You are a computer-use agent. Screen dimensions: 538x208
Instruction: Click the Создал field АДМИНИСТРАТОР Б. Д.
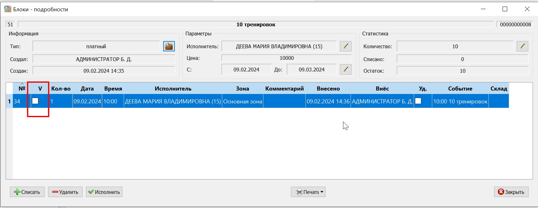104,59
